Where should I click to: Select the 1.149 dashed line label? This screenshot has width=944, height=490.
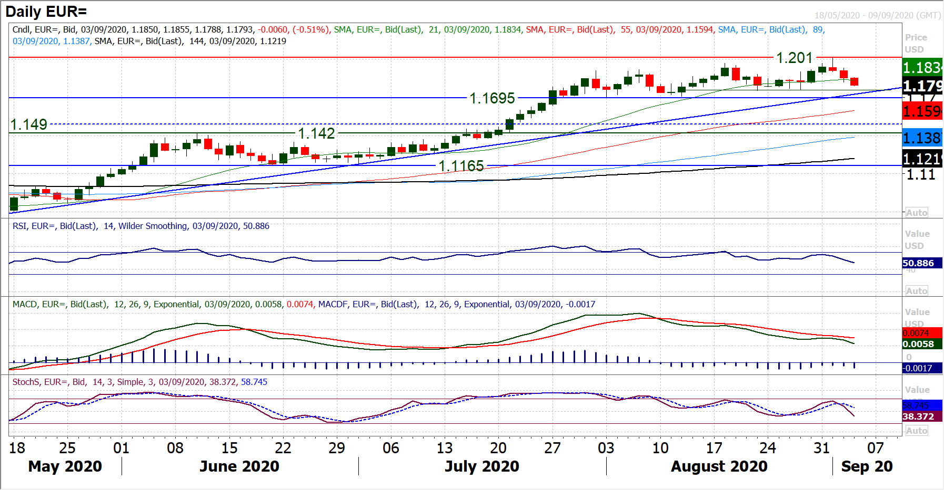29,124
